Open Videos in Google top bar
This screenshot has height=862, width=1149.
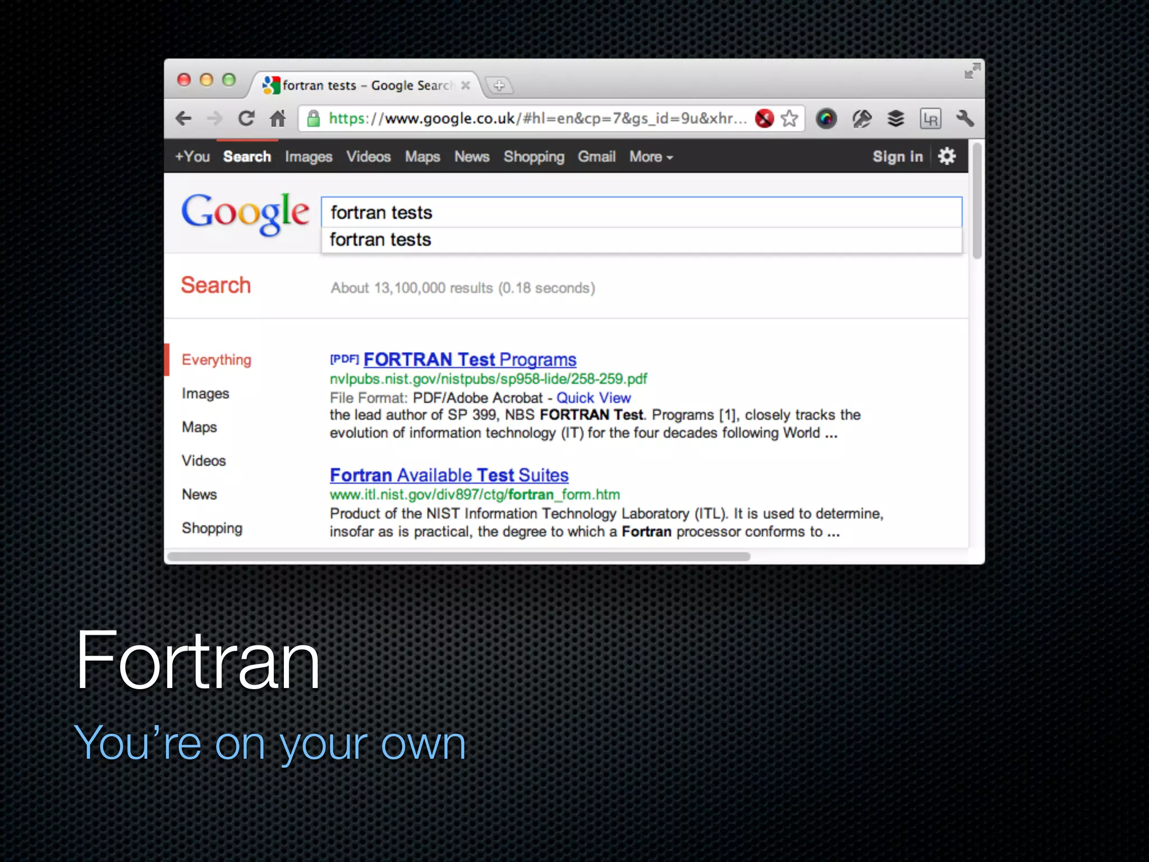coord(368,157)
